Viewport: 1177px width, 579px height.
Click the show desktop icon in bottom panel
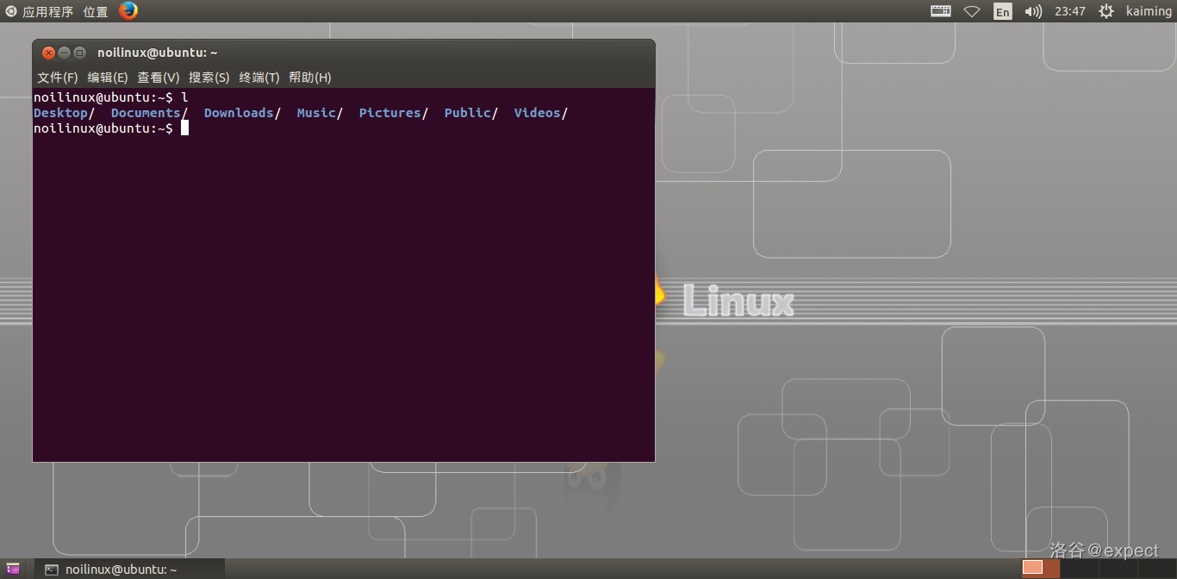point(13,569)
